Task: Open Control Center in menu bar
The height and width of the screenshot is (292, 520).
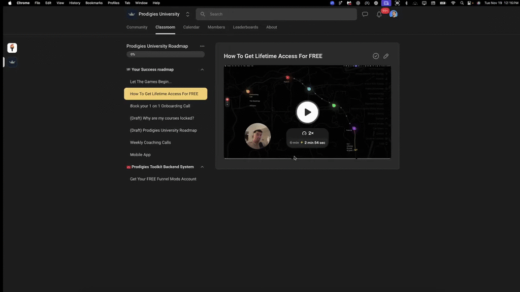Action: [x=470, y=3]
